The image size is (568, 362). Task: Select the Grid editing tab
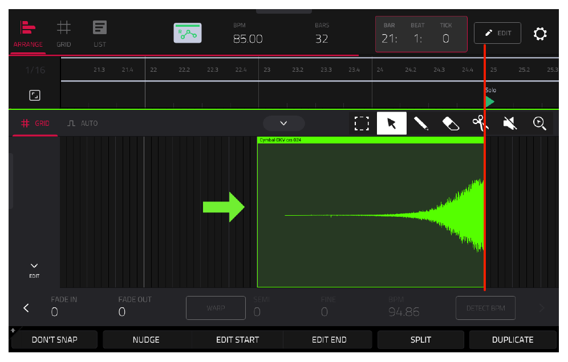35,124
